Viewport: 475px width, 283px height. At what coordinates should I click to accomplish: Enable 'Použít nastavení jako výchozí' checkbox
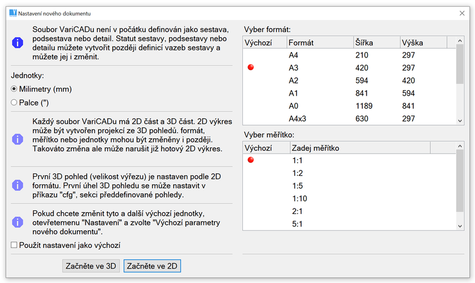pyautogui.click(x=15, y=245)
